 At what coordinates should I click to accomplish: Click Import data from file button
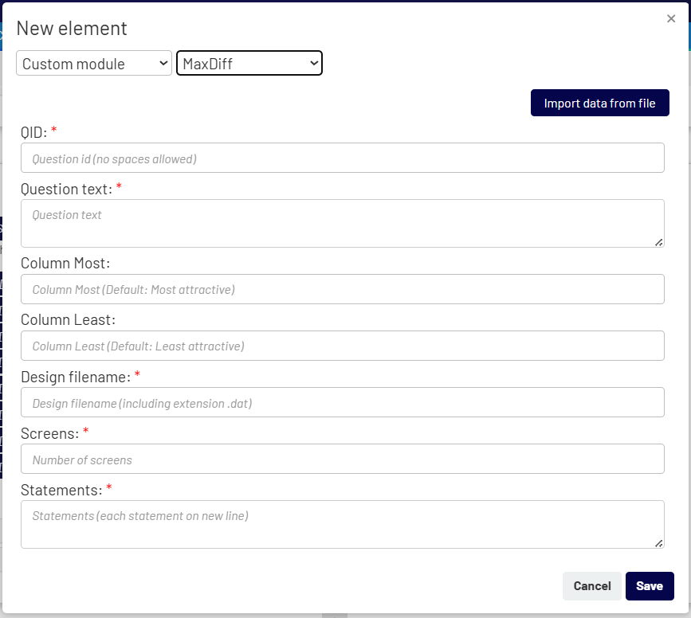click(x=600, y=103)
